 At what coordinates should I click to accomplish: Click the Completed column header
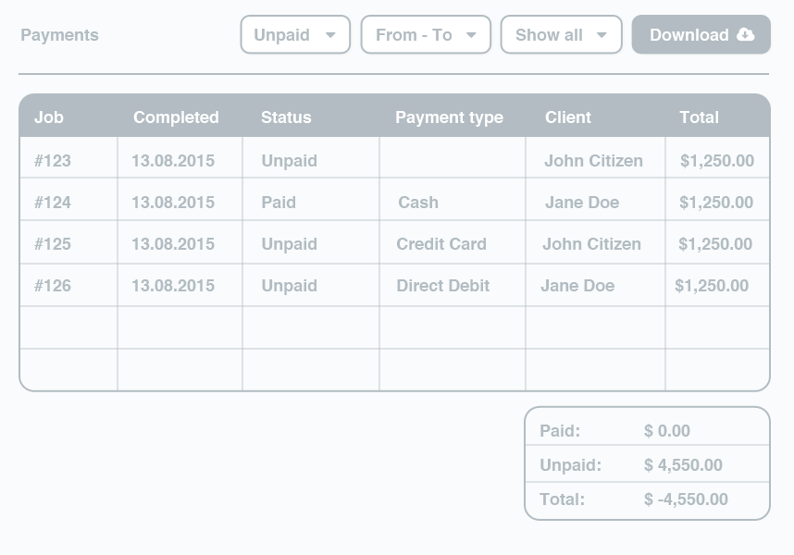click(176, 117)
